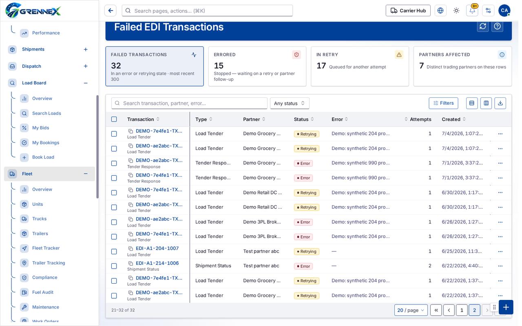Go to Trailer Tracking in the sidebar
The image size is (522, 326).
49,263
